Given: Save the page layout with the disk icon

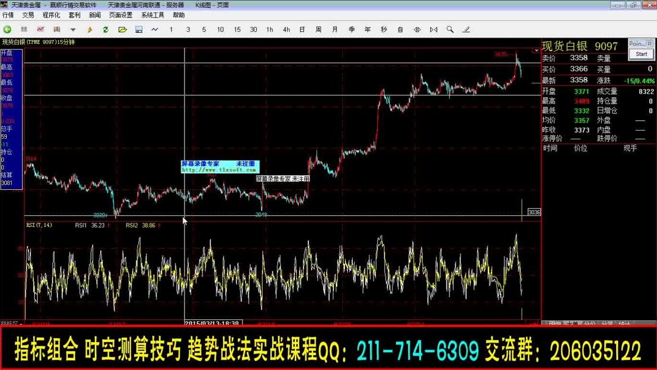Looking at the screenshot, I should click(x=139, y=29).
